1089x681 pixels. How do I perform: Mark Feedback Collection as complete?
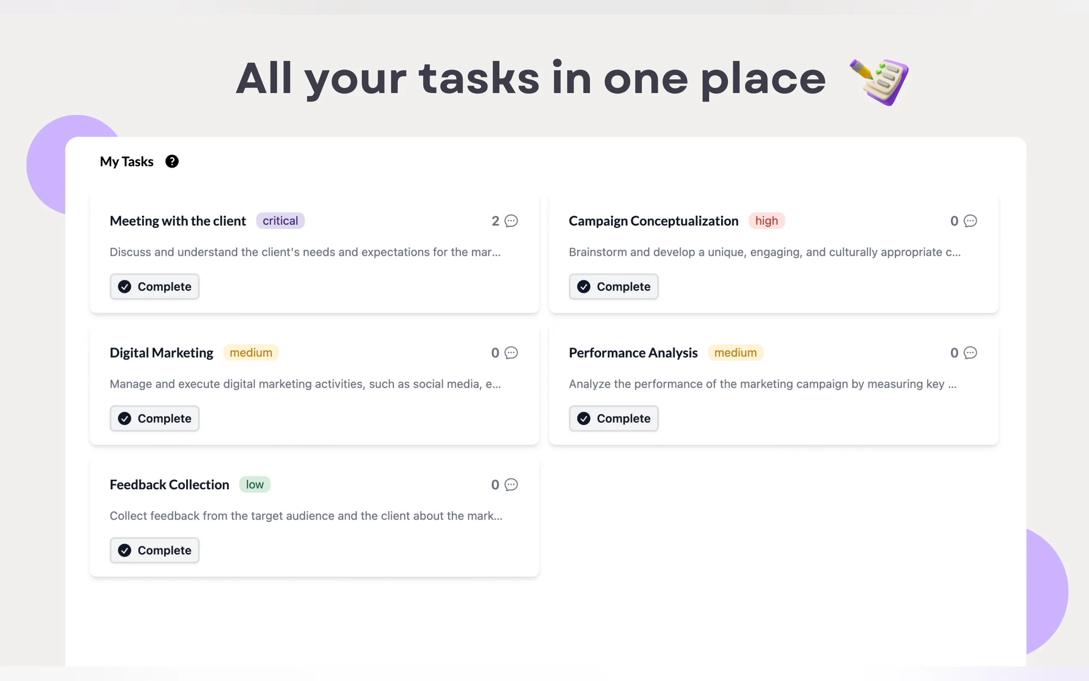click(154, 550)
